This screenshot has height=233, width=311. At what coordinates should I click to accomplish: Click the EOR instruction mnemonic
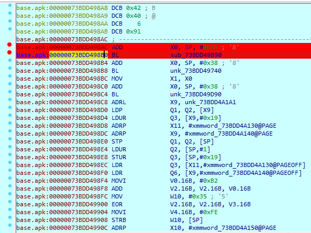click(117, 204)
